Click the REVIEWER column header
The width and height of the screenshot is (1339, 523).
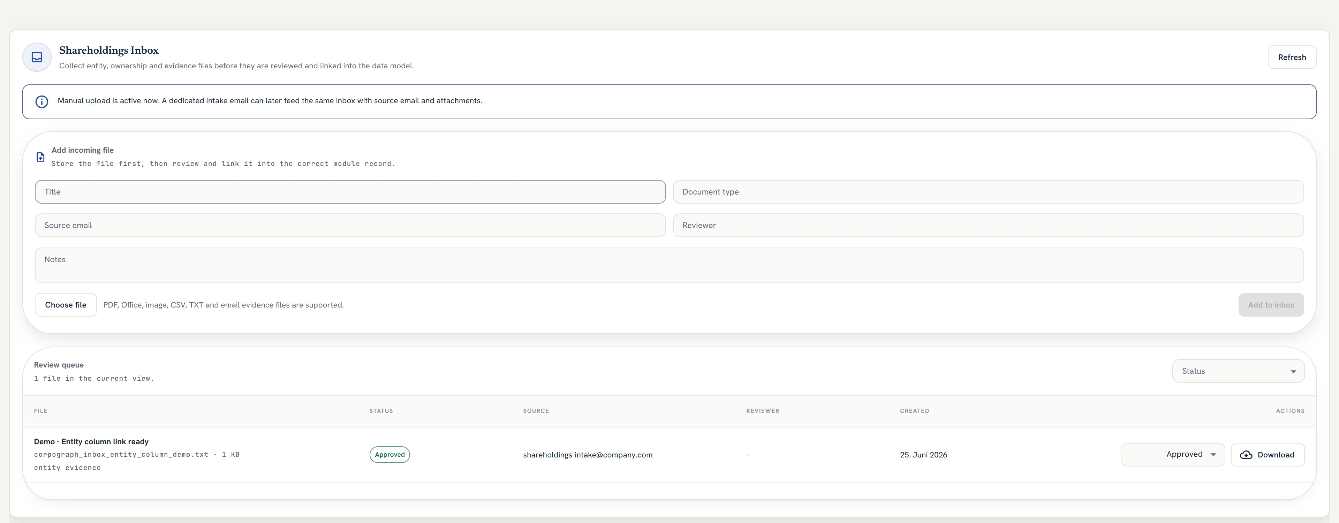pyautogui.click(x=763, y=411)
